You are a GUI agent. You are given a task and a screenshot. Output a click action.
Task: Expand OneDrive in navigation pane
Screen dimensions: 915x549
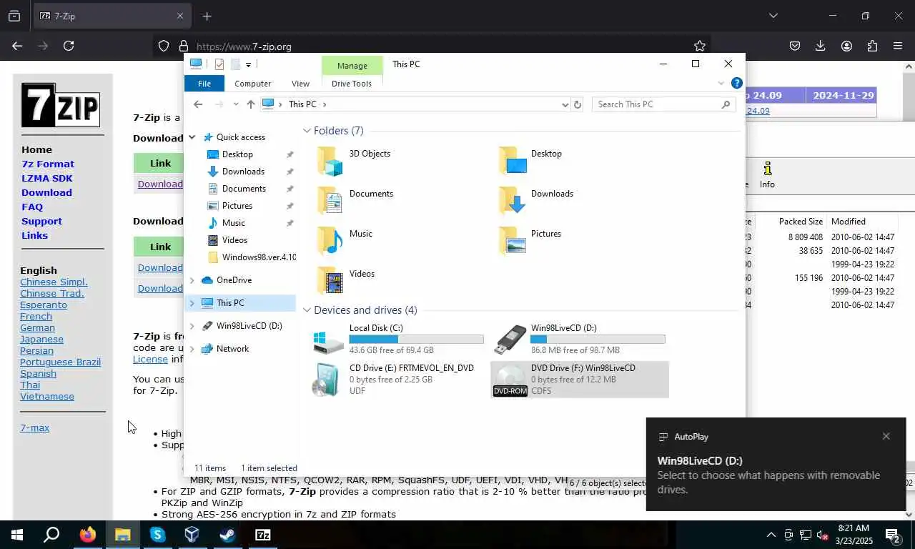coord(192,280)
